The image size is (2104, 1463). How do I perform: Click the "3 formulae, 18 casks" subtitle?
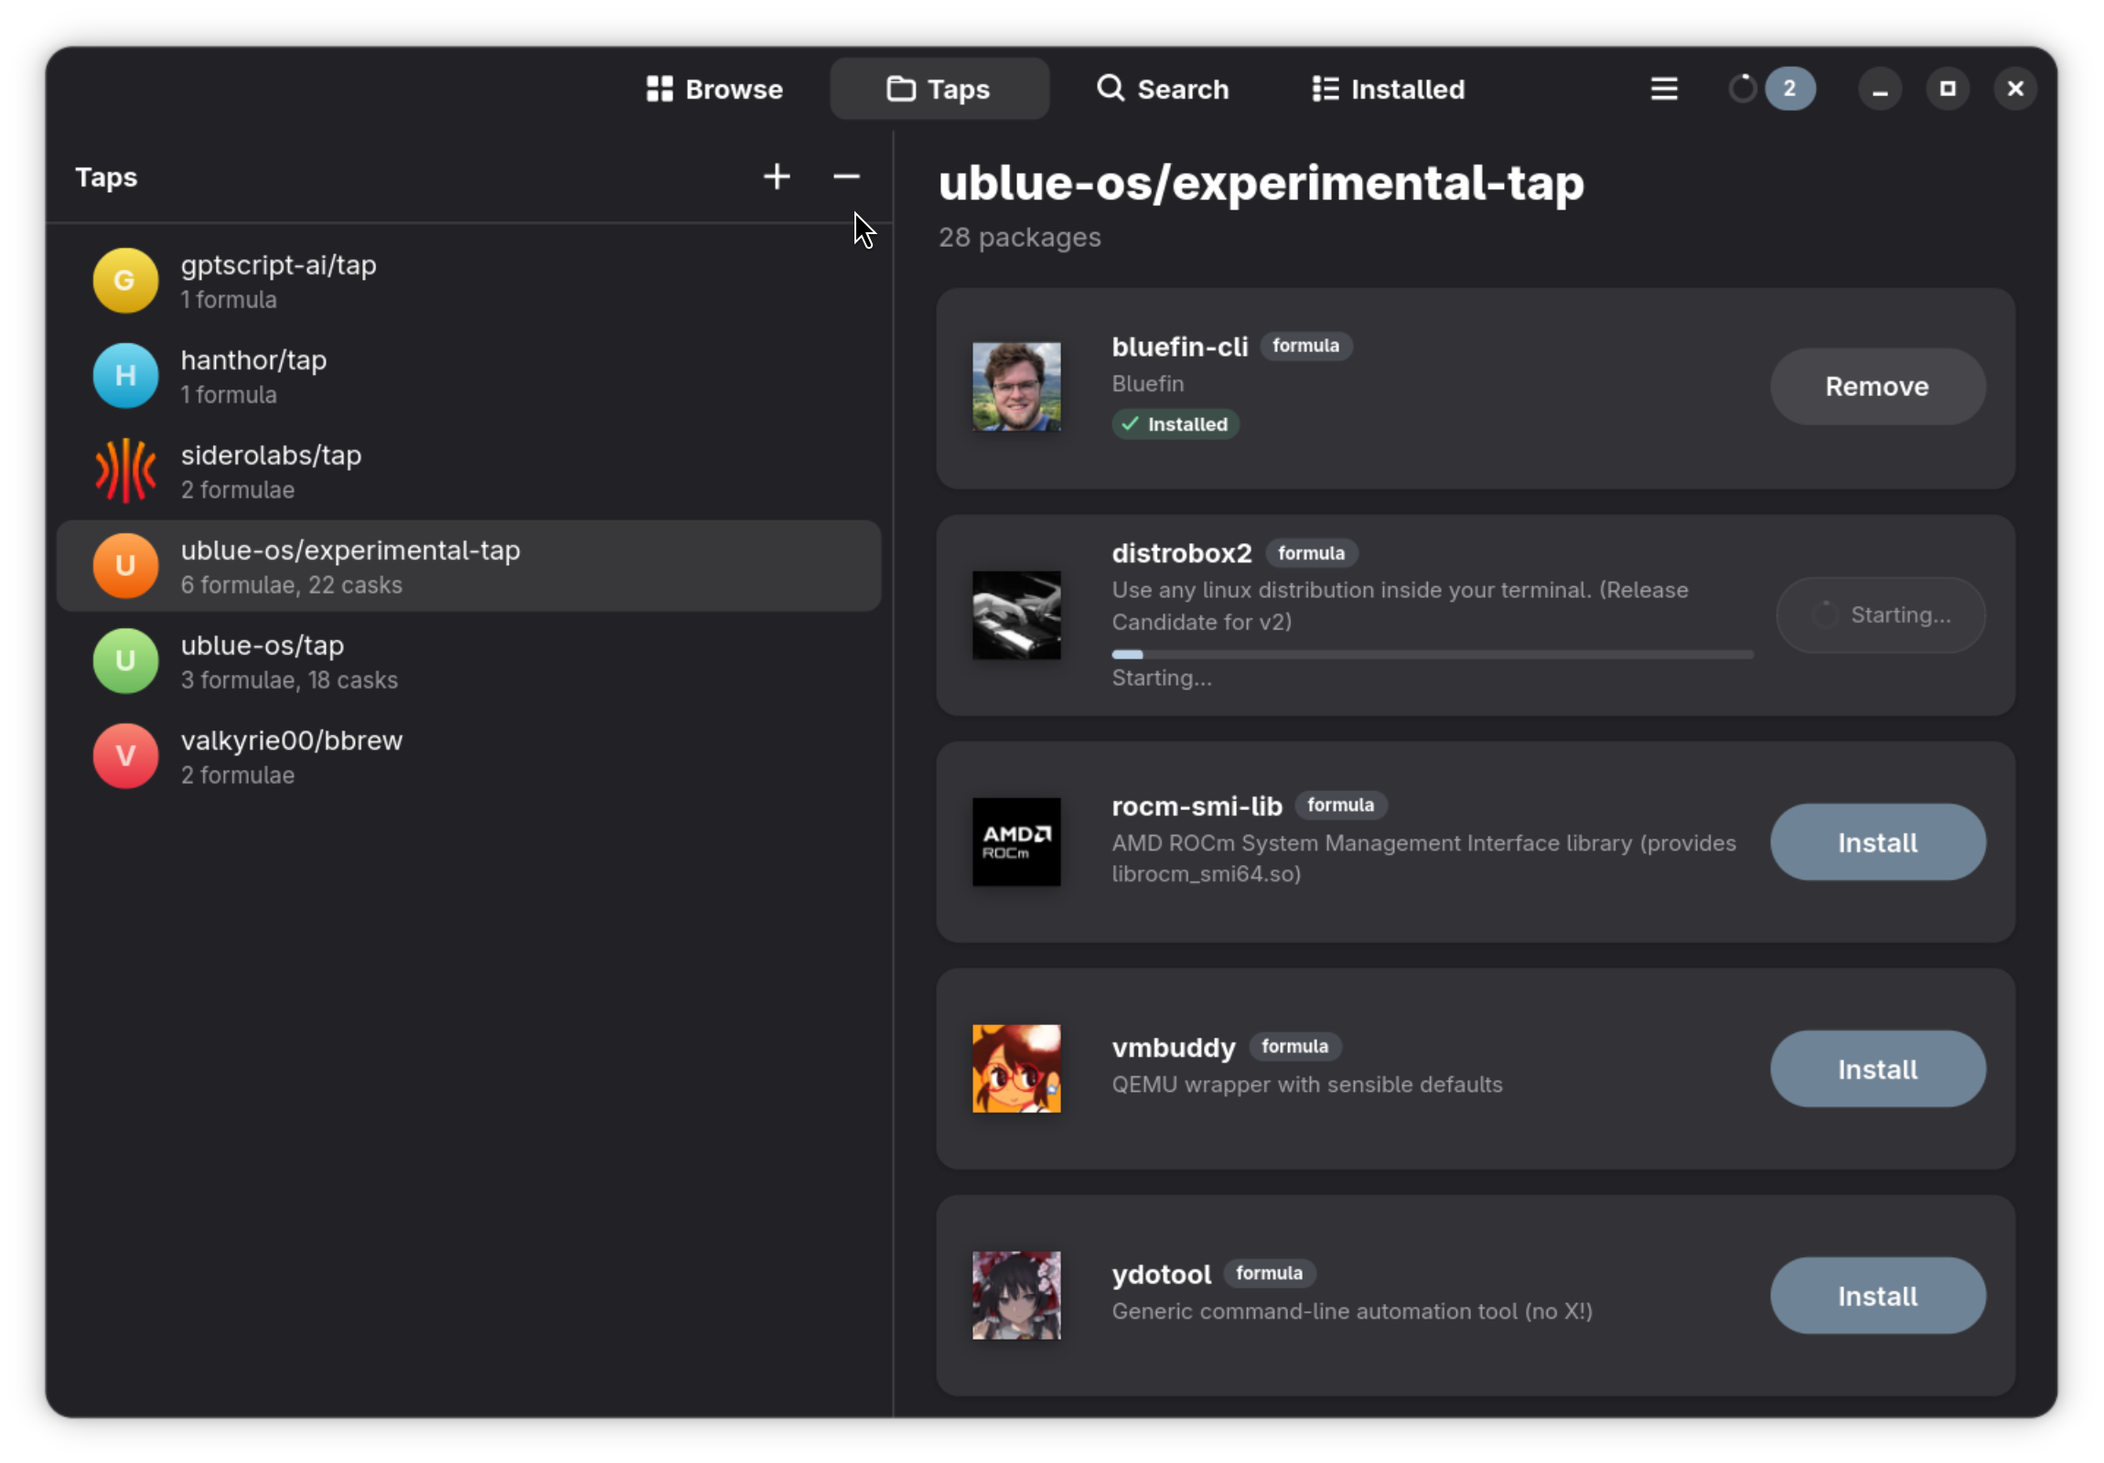point(290,680)
